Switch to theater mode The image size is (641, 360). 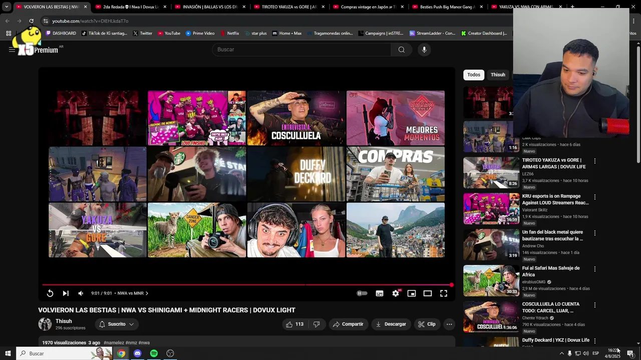[428, 293]
